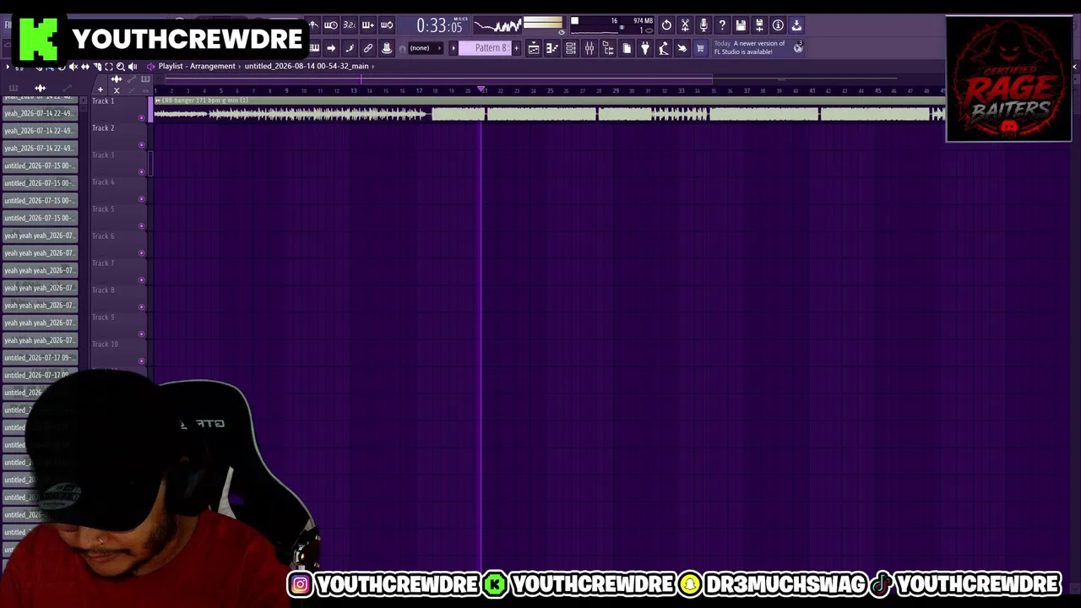Open the project info icon

coord(778,25)
